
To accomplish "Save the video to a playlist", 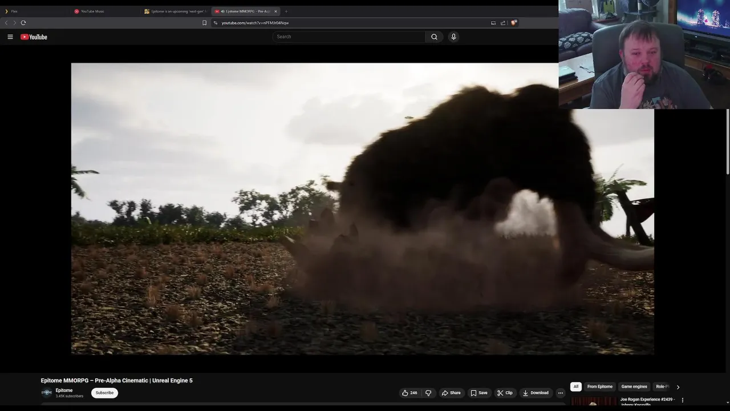I will (479, 393).
